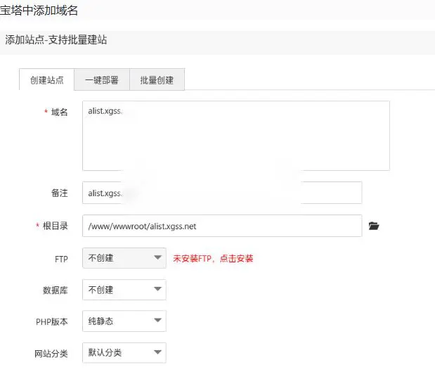Click the 数据库 field label
This screenshot has width=435, height=372.
tap(56, 290)
